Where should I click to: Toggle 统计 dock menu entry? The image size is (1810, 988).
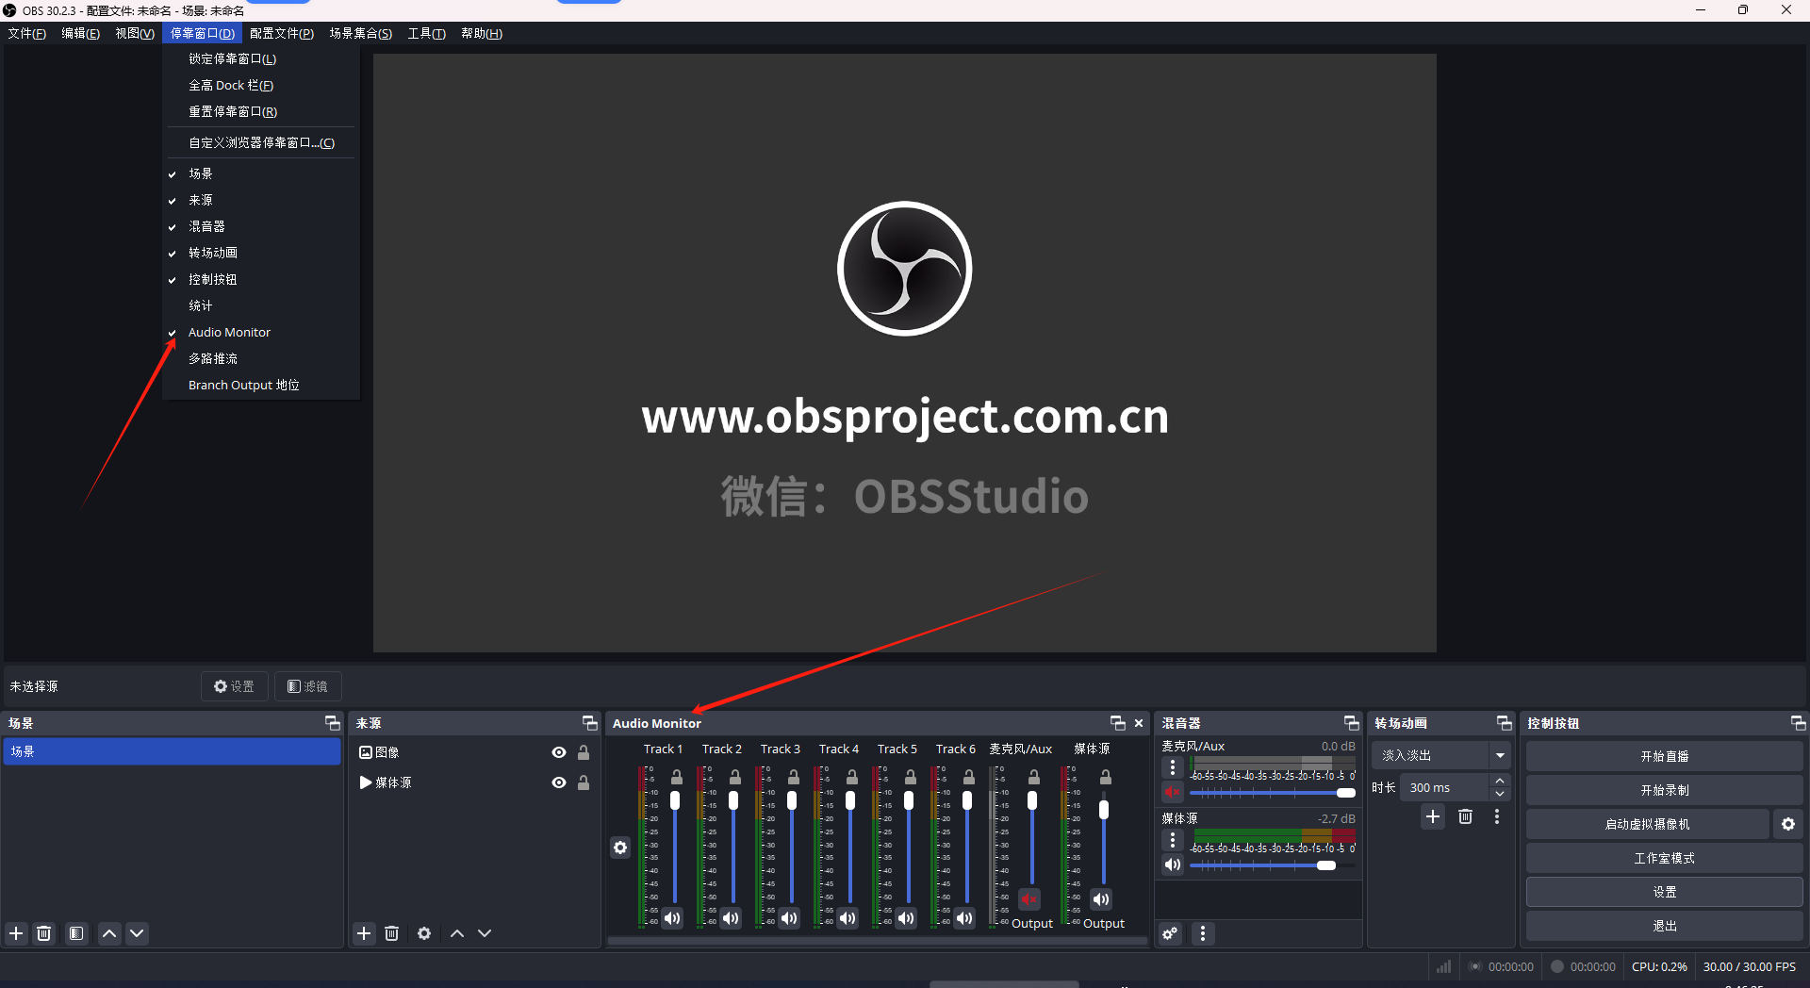(x=260, y=305)
